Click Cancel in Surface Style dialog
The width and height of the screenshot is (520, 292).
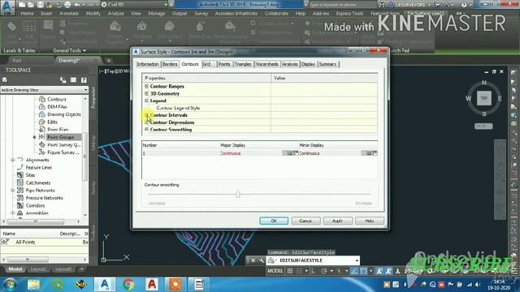[305, 221]
